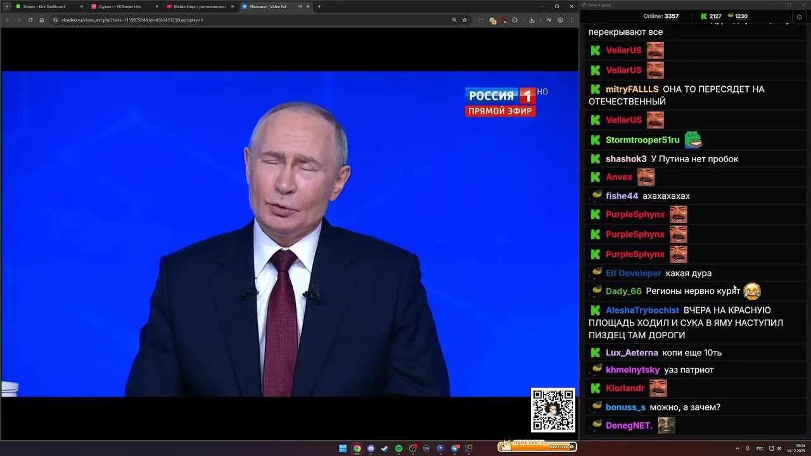Click the username DenegNET. in chat
This screenshot has width=811, height=456.
point(629,426)
